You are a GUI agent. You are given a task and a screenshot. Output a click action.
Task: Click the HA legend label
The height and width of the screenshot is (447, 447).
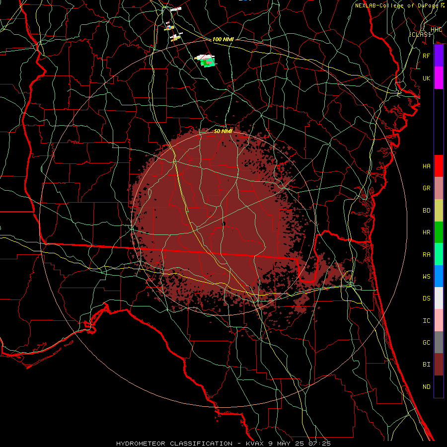(x=427, y=166)
